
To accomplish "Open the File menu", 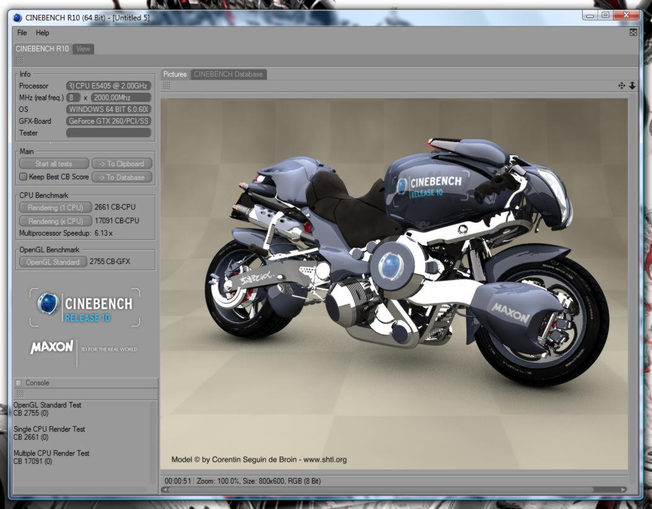I will (22, 33).
